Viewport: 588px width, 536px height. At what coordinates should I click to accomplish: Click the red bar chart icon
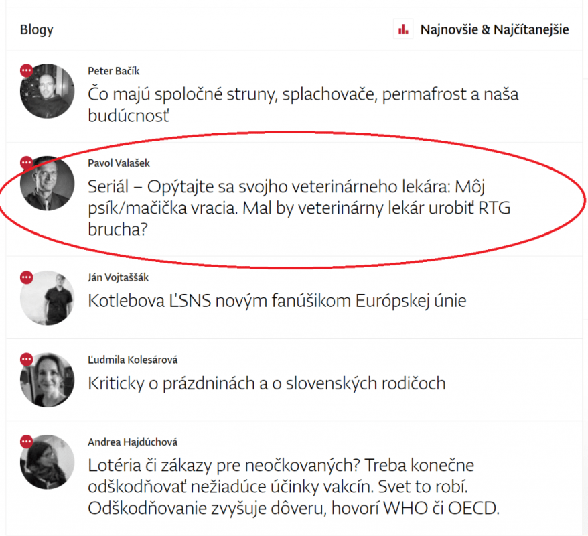[403, 29]
